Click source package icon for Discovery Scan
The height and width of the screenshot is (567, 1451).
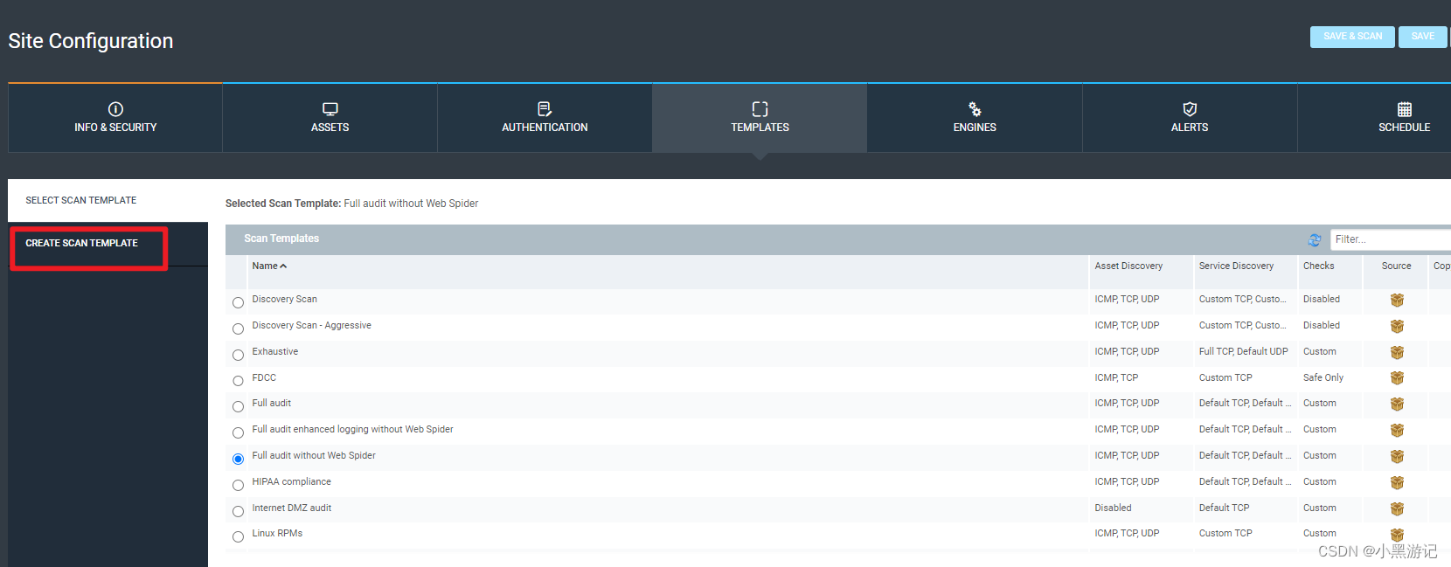tap(1397, 301)
